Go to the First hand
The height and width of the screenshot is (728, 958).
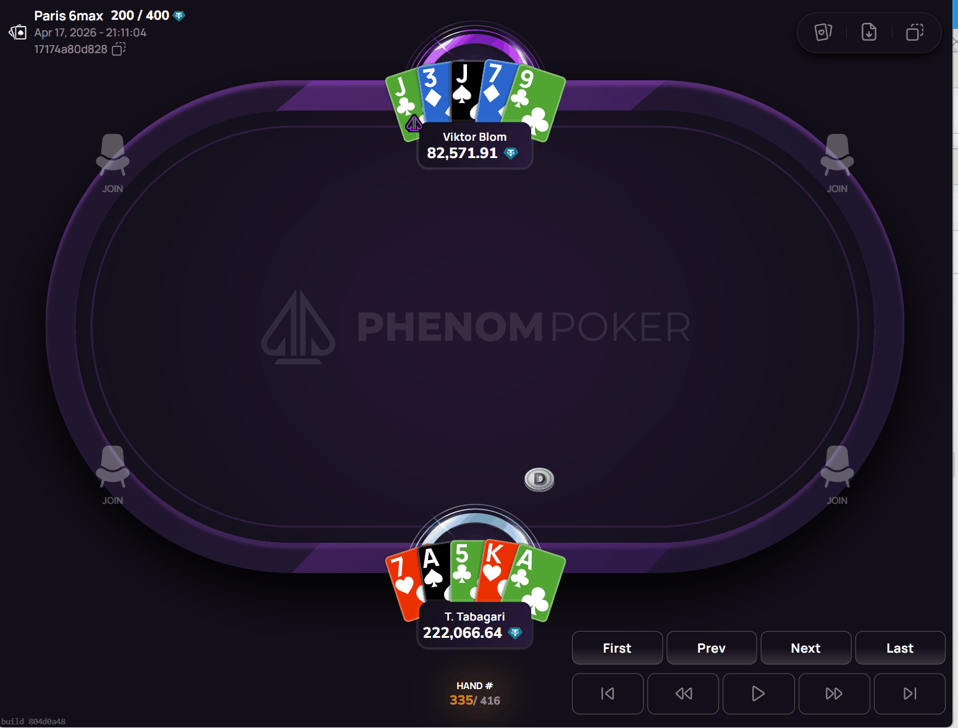pos(617,648)
